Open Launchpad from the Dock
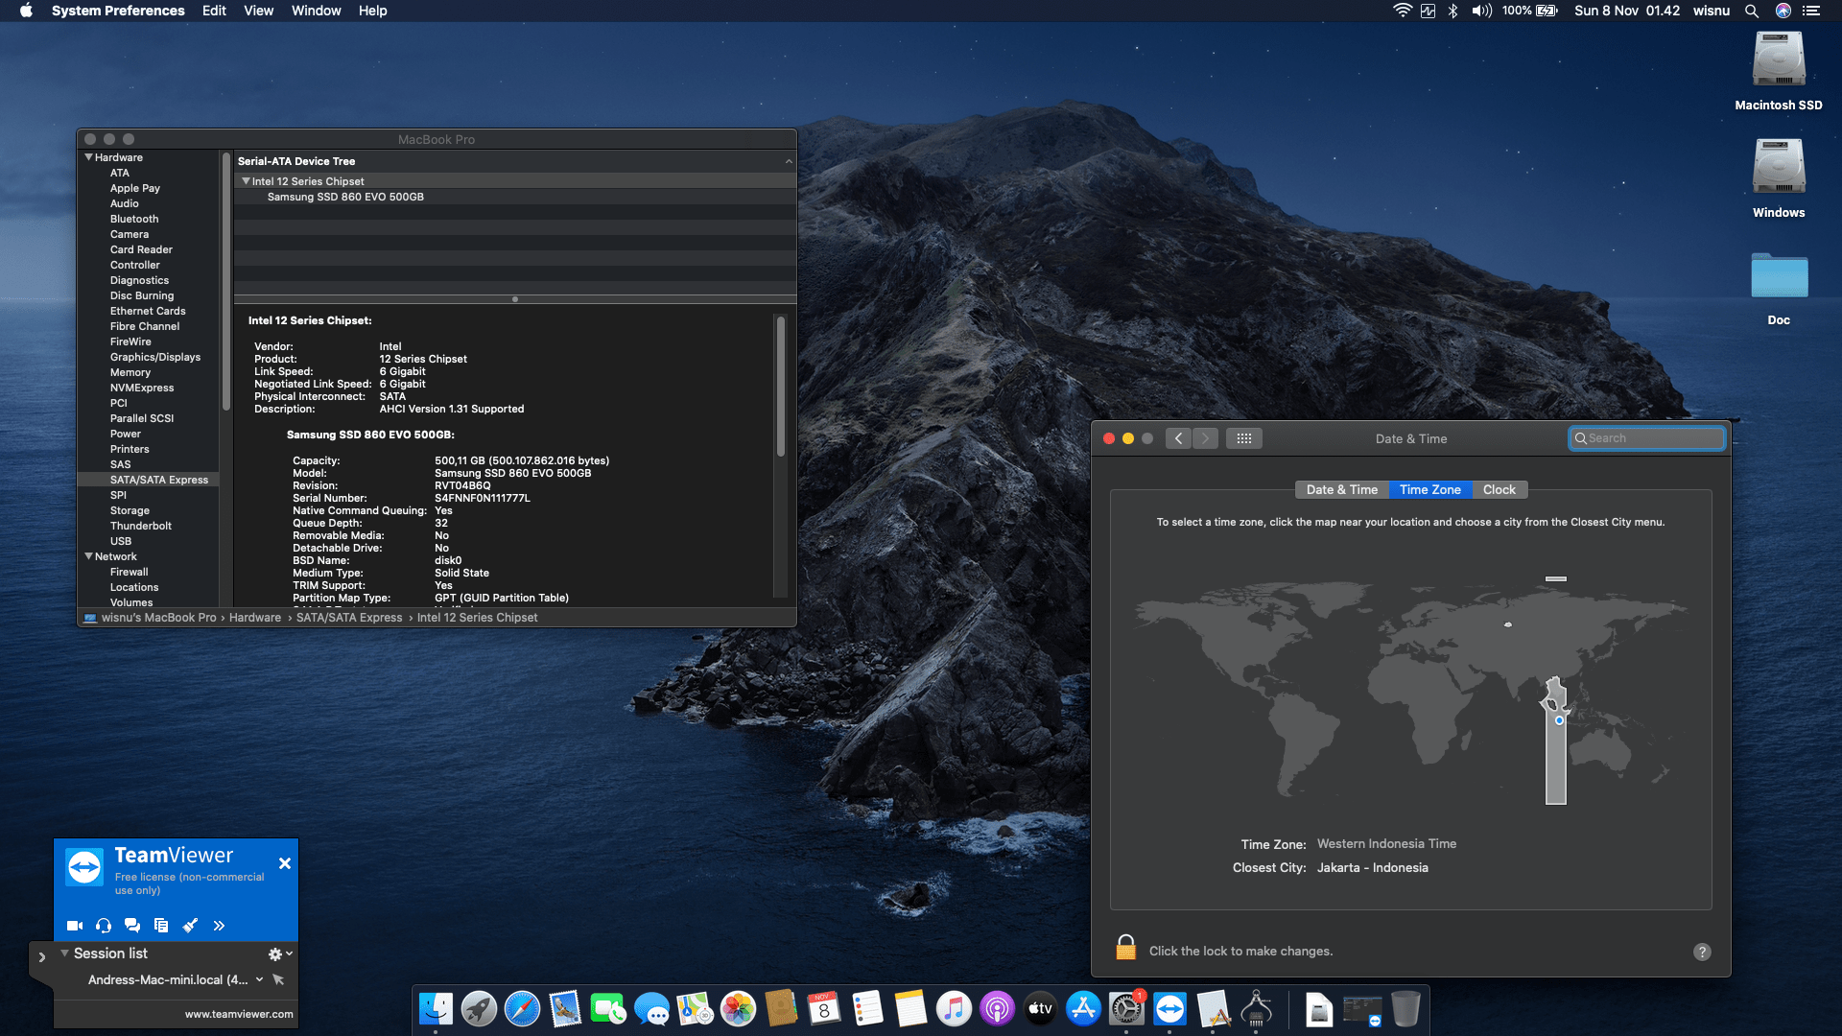Viewport: 1842px width, 1036px height. (480, 1009)
